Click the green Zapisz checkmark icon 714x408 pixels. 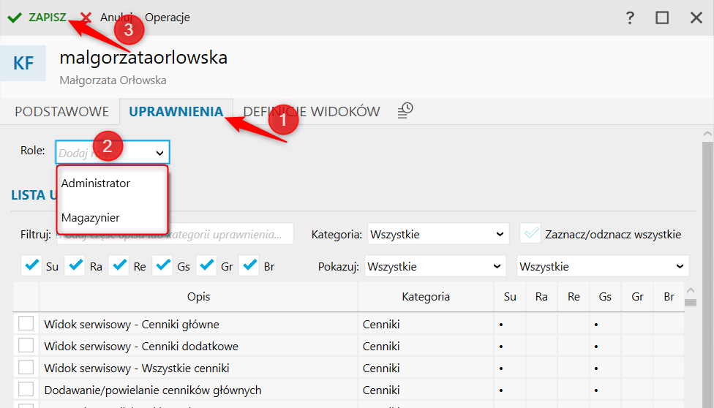14,17
